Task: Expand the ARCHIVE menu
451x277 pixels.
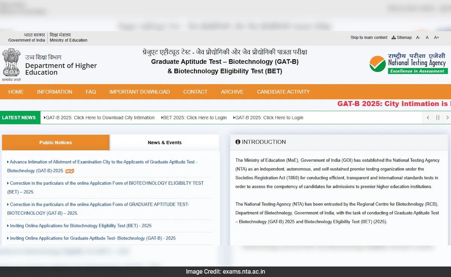Action: coord(232,92)
